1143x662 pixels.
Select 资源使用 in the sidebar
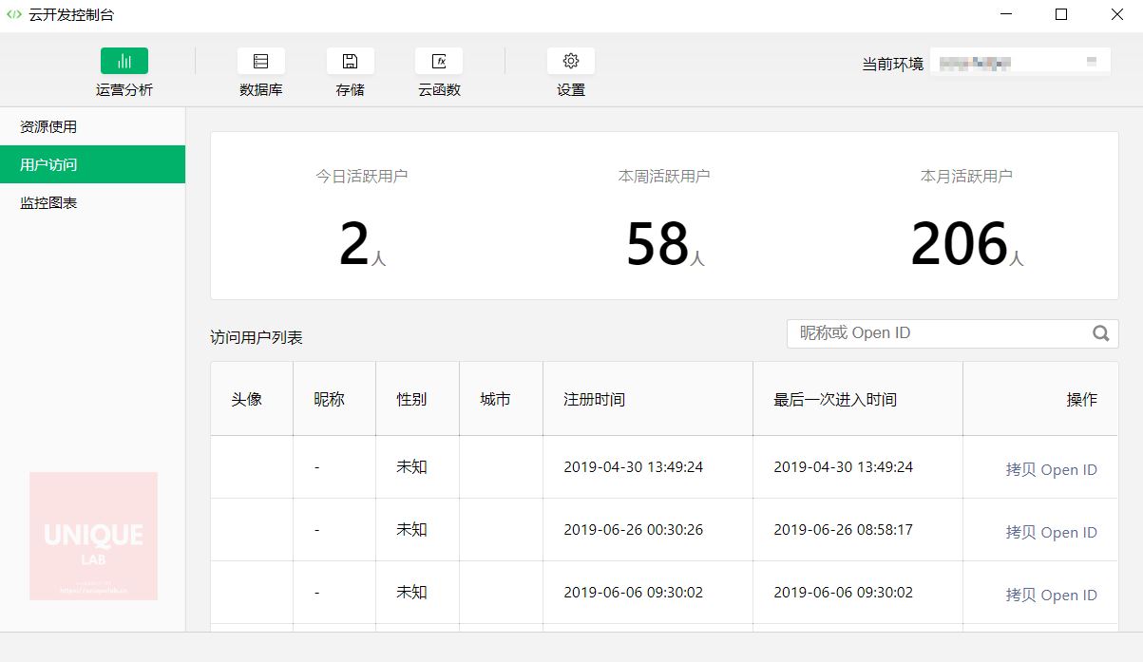click(x=48, y=125)
